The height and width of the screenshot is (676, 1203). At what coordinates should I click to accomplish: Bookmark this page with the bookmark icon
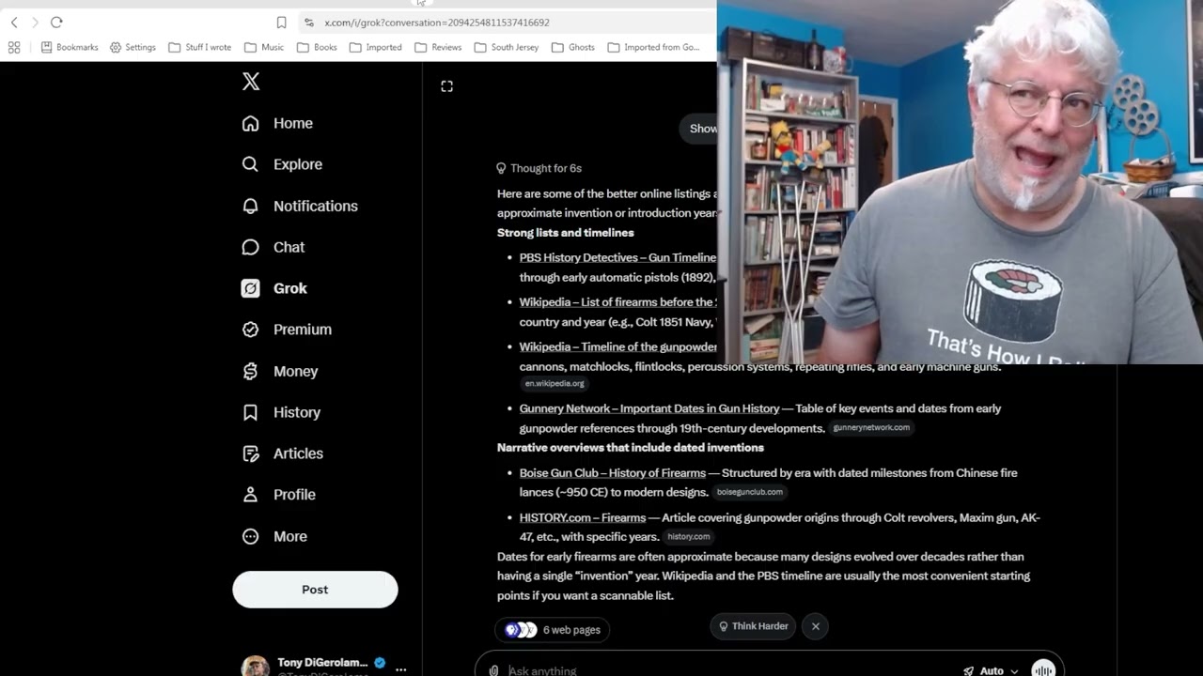[281, 23]
